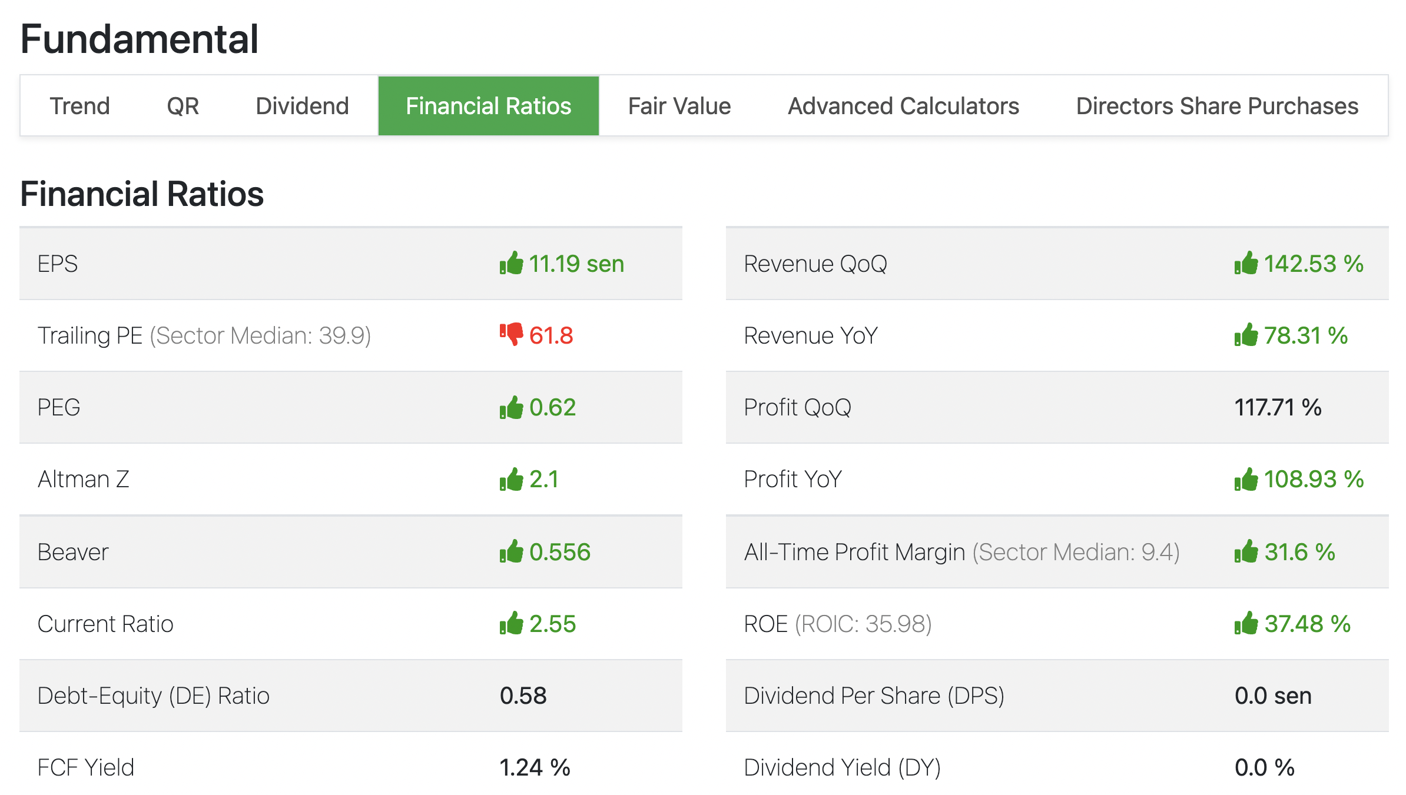The width and height of the screenshot is (1406, 795).
Task: Click the Revenue YoY thumbs-up icon
Action: coord(1246,335)
